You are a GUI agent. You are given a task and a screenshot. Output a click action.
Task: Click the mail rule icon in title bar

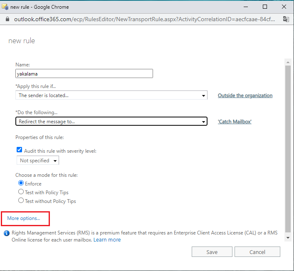pyautogui.click(x=5, y=7)
